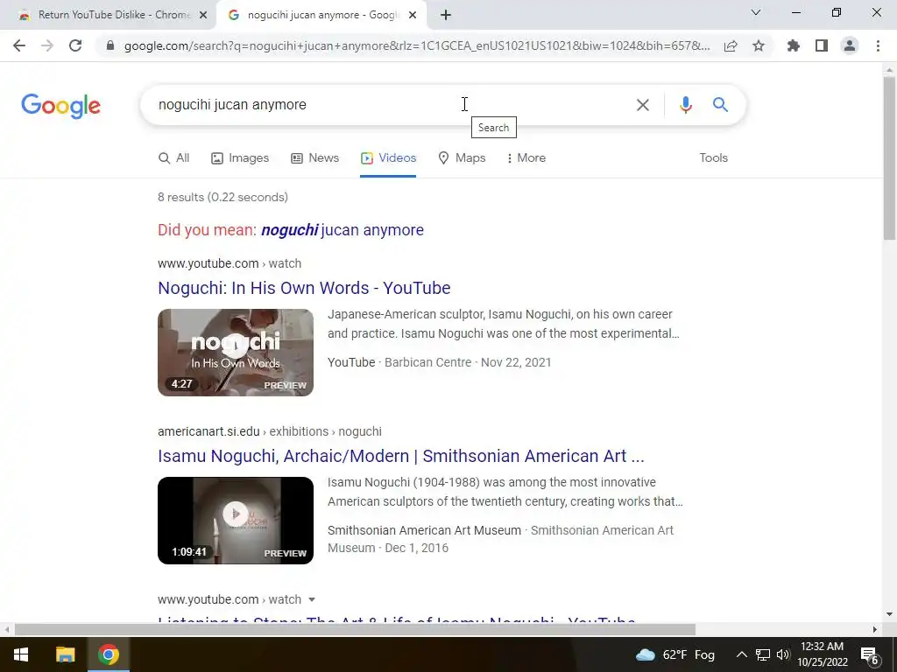897x672 pixels.
Task: View site lock information icon
Action: [110, 45]
